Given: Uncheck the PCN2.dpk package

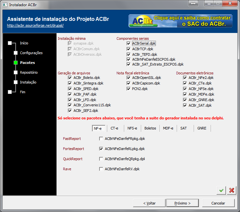Looking at the screenshot, I should pyautogui.click(x=128, y=89).
